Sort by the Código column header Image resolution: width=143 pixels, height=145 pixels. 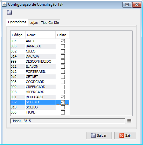[18, 35]
